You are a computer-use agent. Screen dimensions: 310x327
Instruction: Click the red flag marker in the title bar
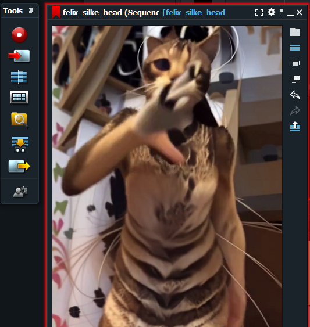56,12
